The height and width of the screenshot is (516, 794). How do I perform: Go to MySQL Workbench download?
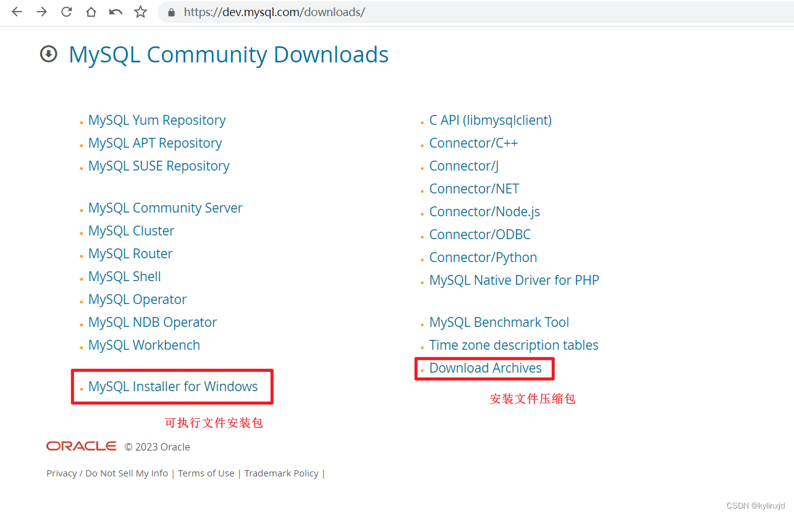(x=144, y=345)
